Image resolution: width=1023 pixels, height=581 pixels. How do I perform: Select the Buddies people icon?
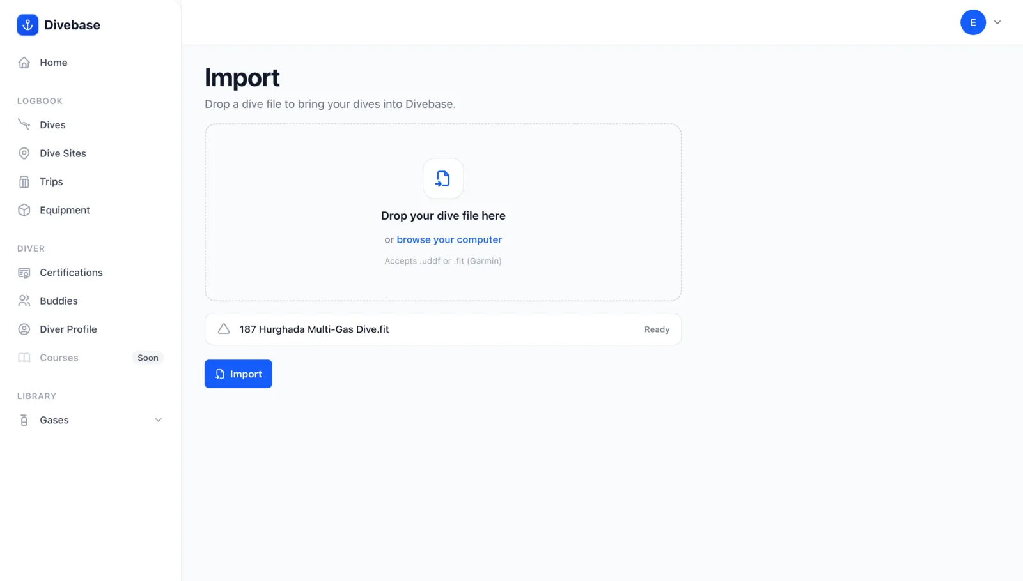[x=24, y=301]
